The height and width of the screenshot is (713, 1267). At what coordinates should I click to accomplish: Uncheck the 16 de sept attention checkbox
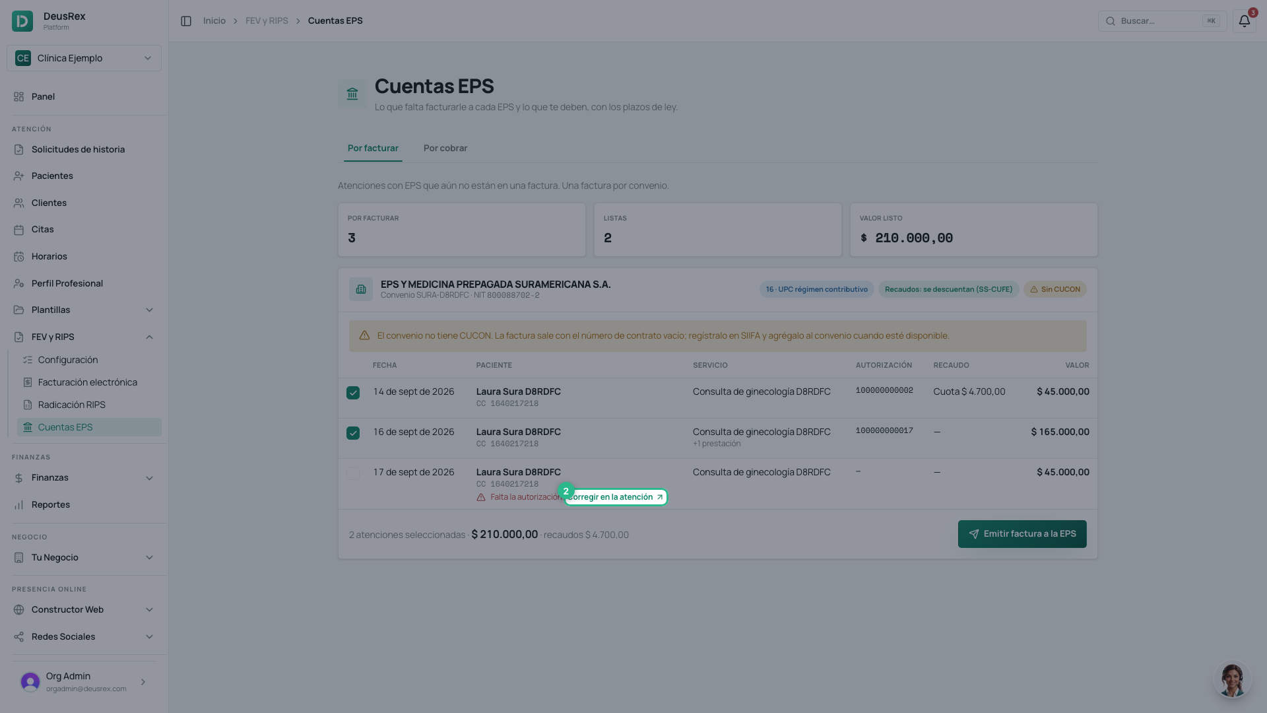coord(353,433)
